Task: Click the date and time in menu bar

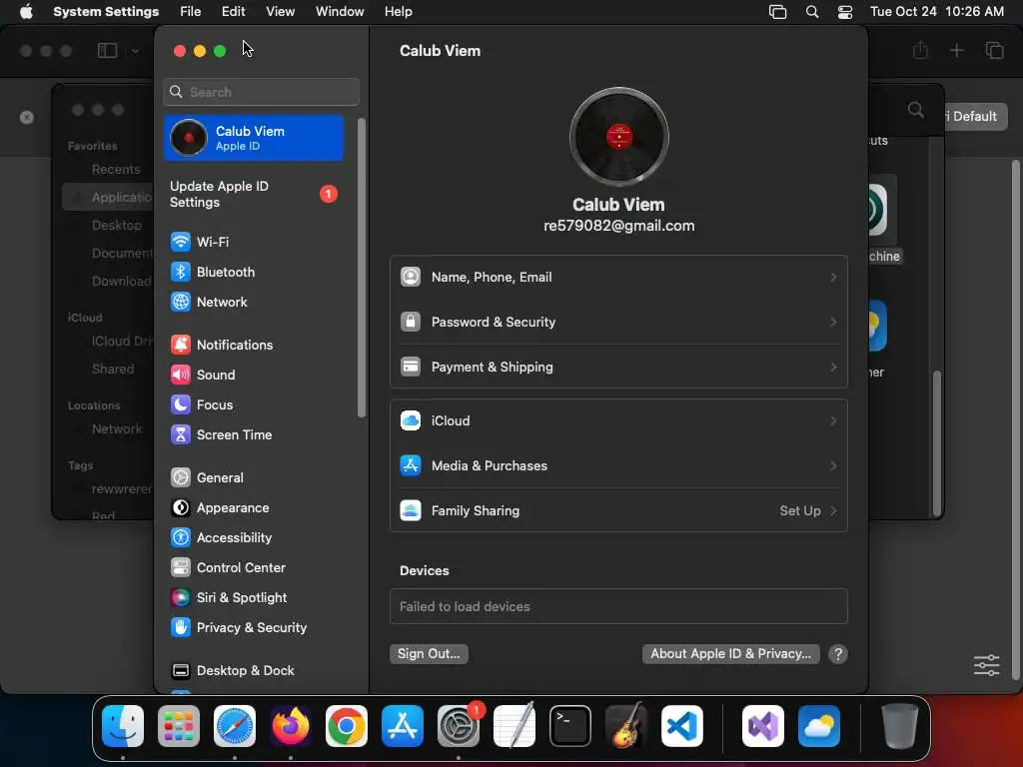Action: tap(937, 12)
